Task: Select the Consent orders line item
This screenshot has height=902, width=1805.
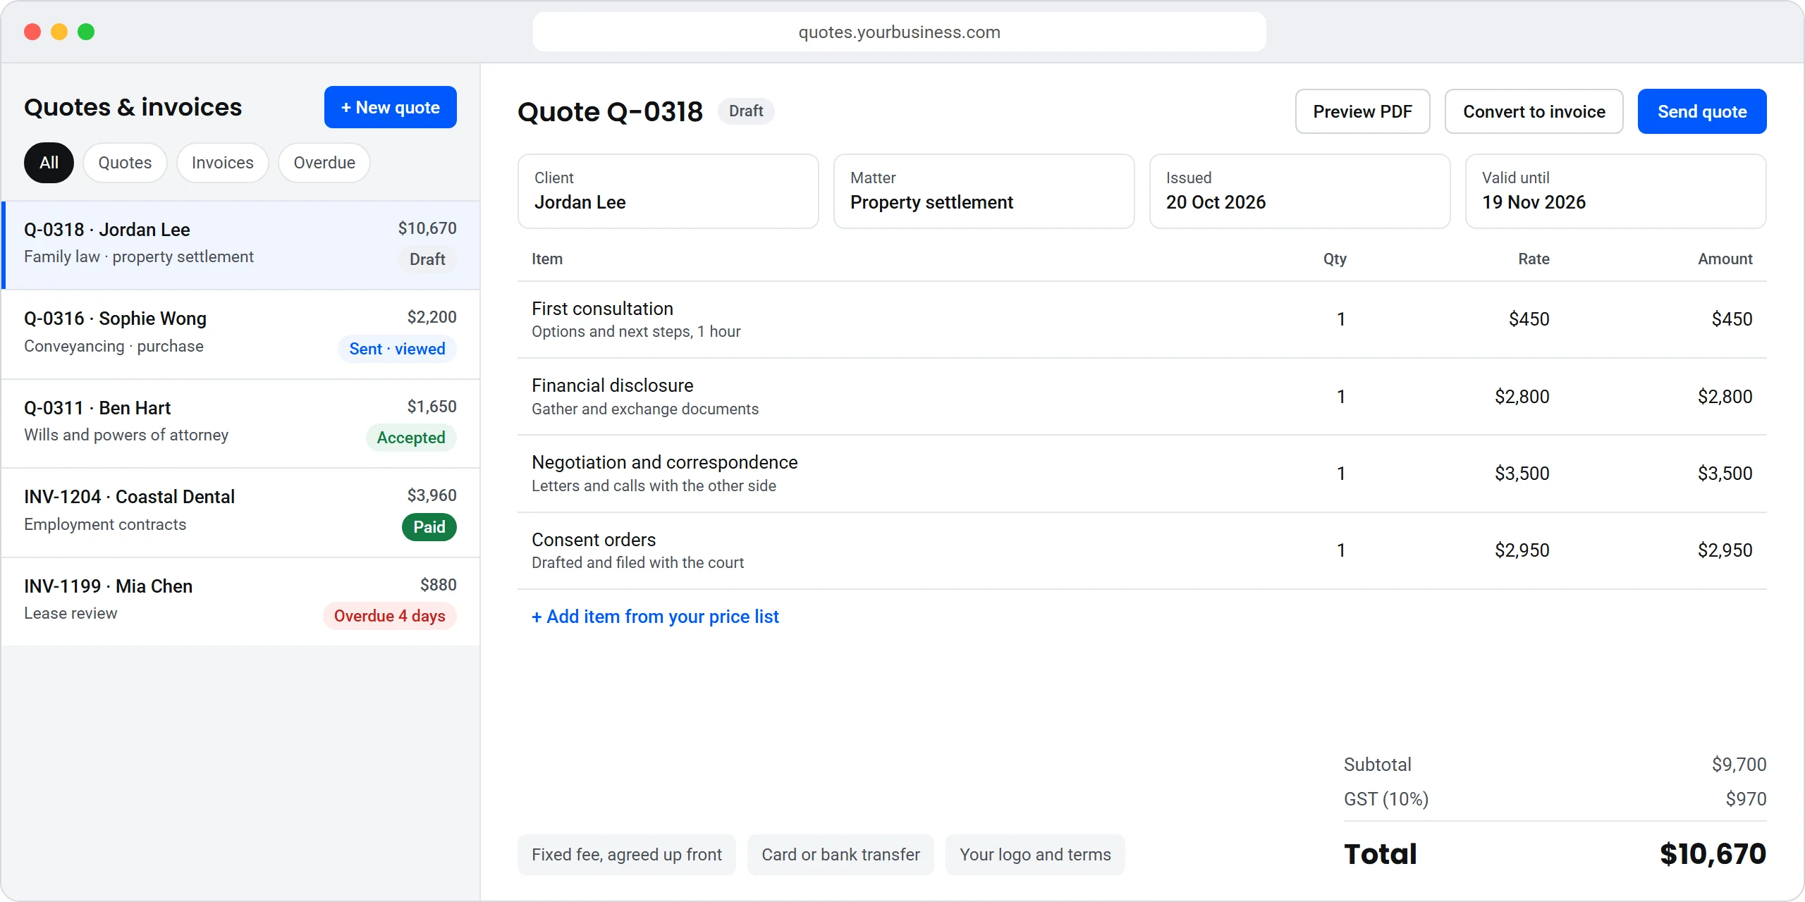Action: (x=1142, y=550)
